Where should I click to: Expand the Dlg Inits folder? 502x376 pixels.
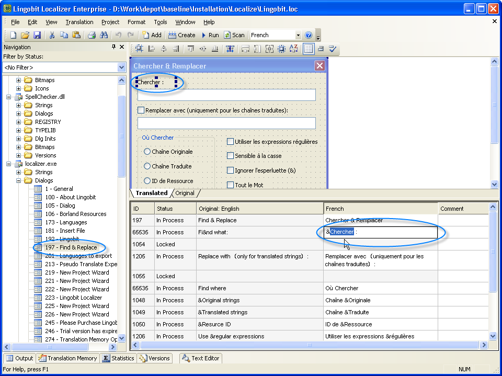tap(19, 139)
